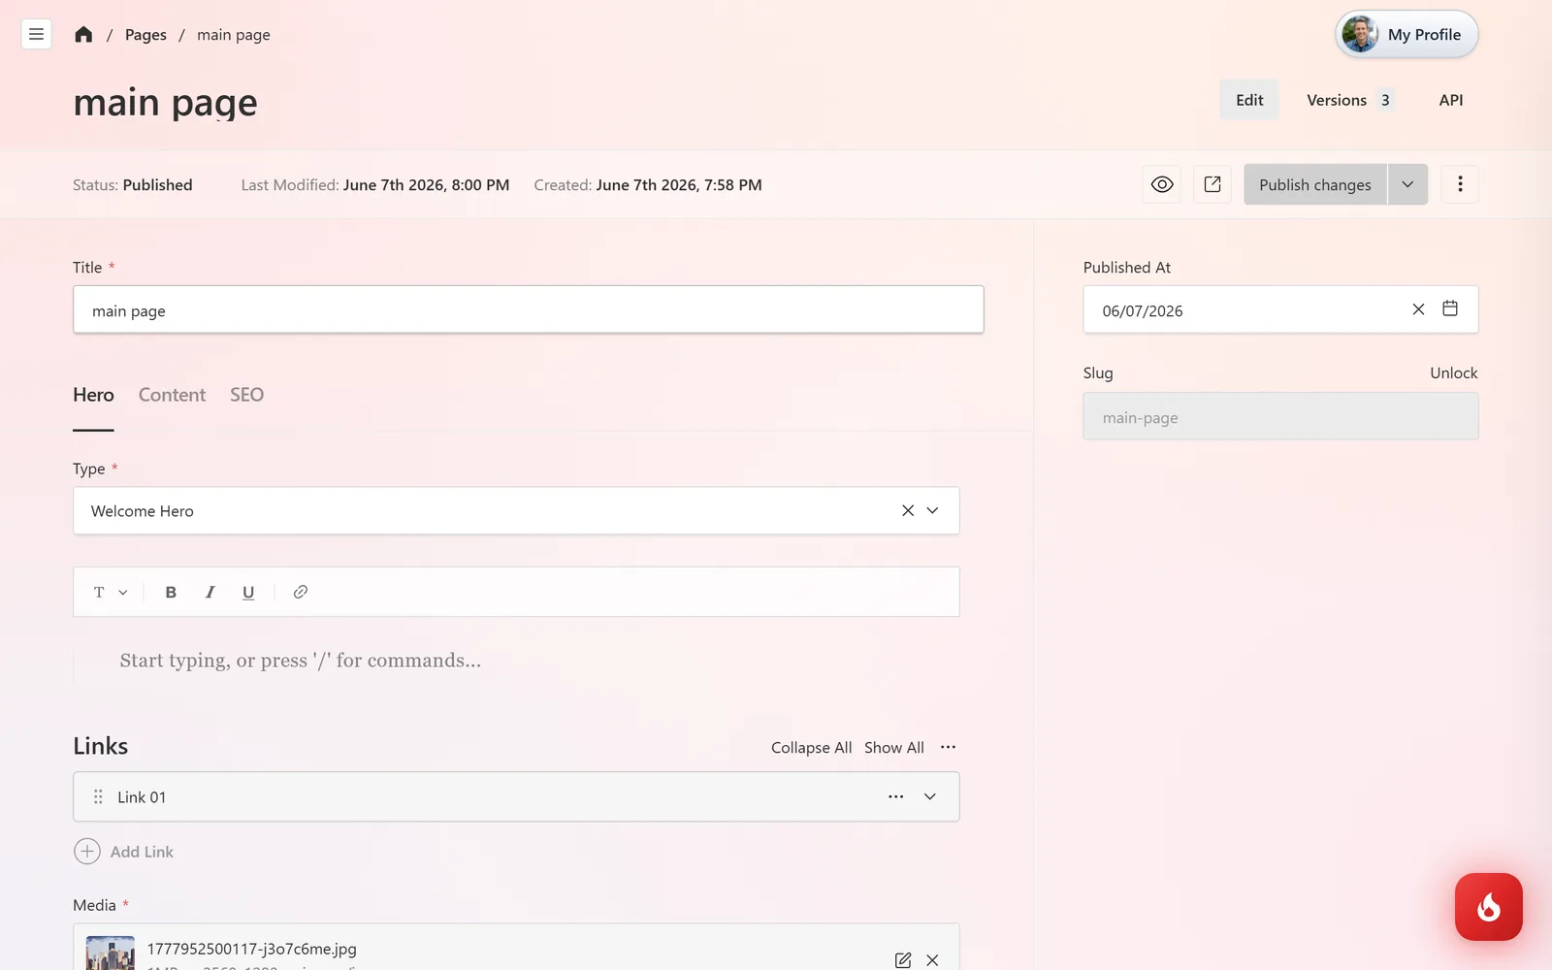Open the Versions tab
Viewport: 1552px width, 970px height.
(x=1350, y=100)
